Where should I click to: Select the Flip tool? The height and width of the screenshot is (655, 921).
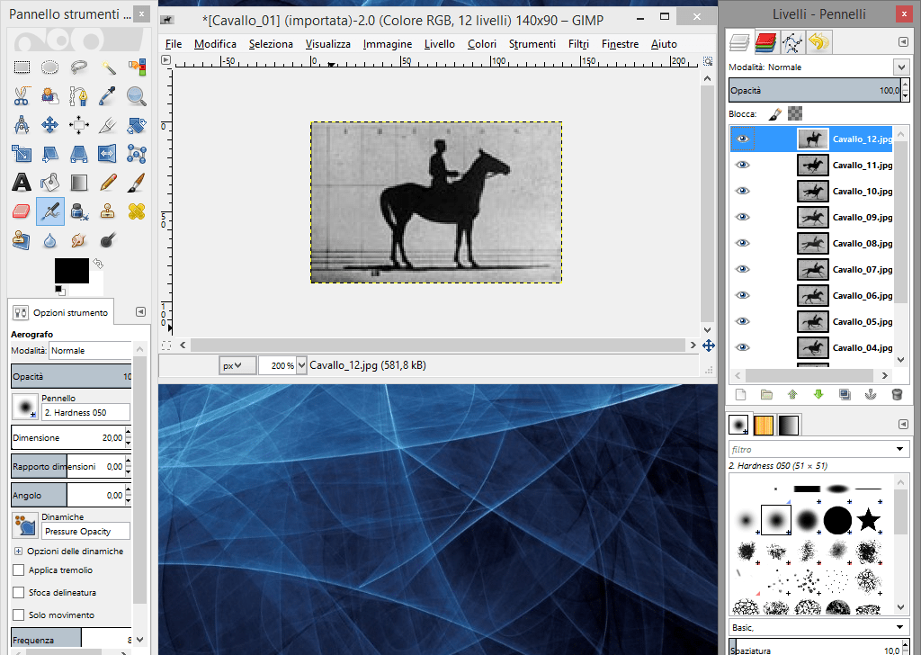108,153
